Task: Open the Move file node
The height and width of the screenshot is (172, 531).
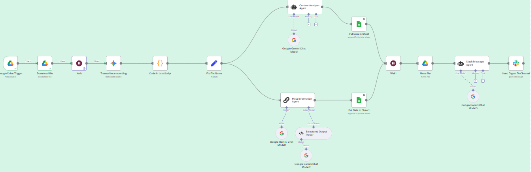Action: [x=425, y=63]
